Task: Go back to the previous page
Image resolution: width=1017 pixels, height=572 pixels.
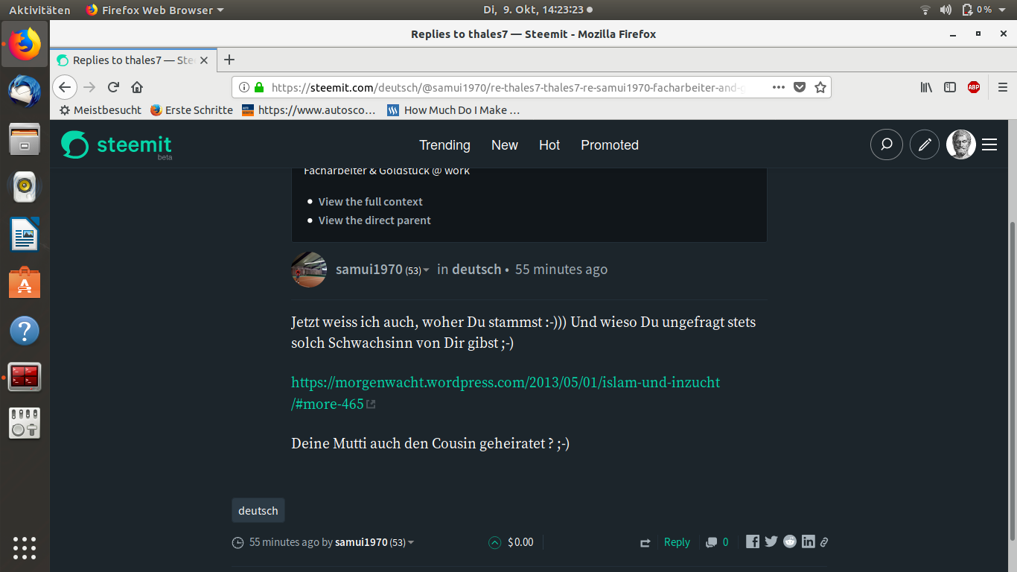Action: click(x=65, y=87)
